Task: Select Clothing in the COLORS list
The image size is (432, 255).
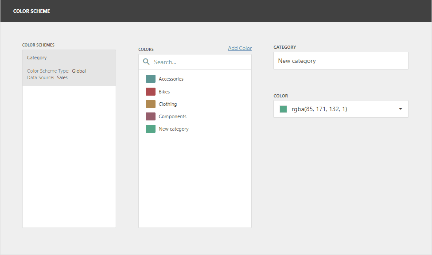Action: point(167,104)
